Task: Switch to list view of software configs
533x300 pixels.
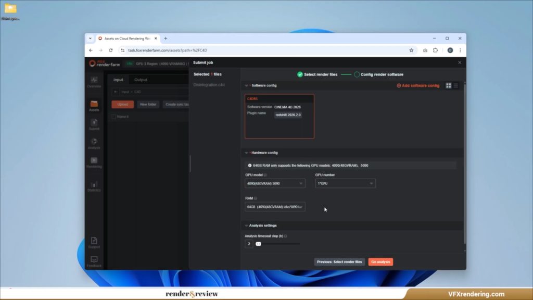Action: [456, 85]
